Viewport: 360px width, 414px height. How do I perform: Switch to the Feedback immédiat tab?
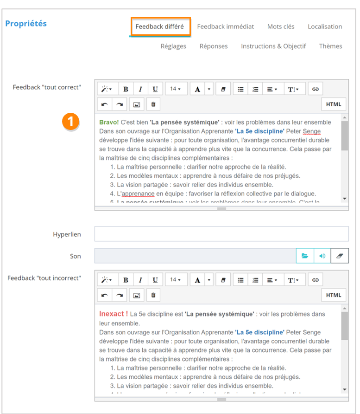pyautogui.click(x=225, y=26)
